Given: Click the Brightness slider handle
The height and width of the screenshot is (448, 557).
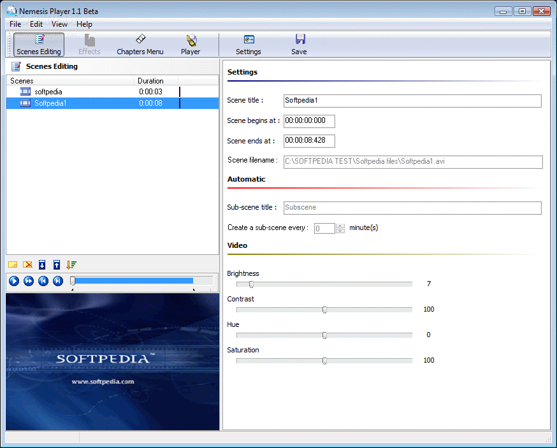Looking at the screenshot, I should pos(251,284).
